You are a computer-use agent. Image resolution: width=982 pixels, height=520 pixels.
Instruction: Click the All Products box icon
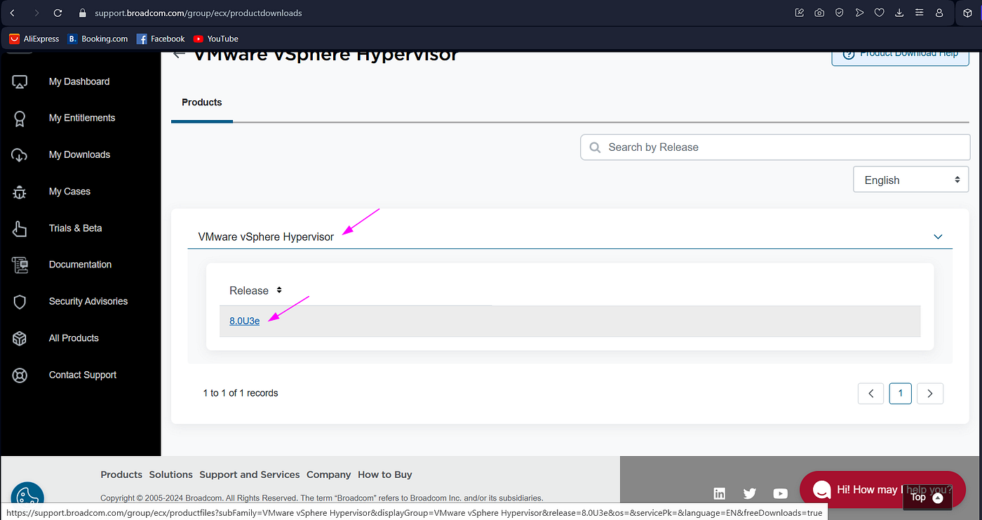[x=20, y=338]
